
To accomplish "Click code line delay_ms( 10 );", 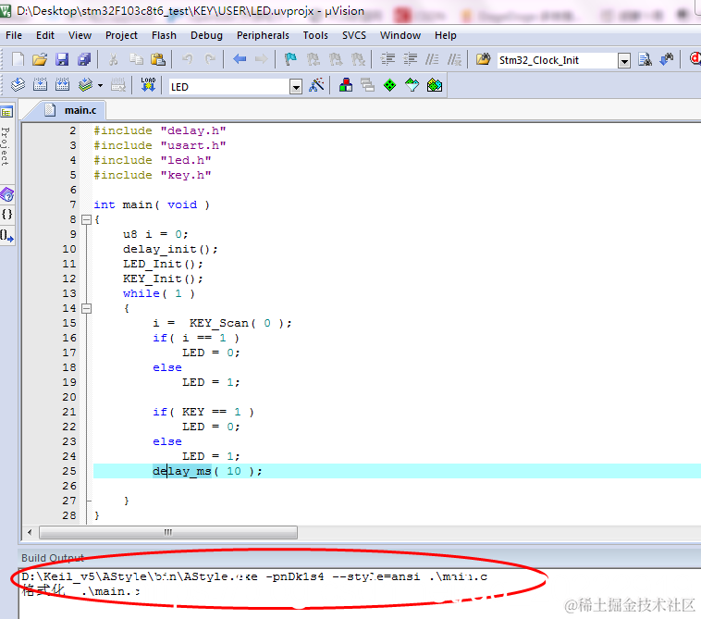I will pos(207,471).
